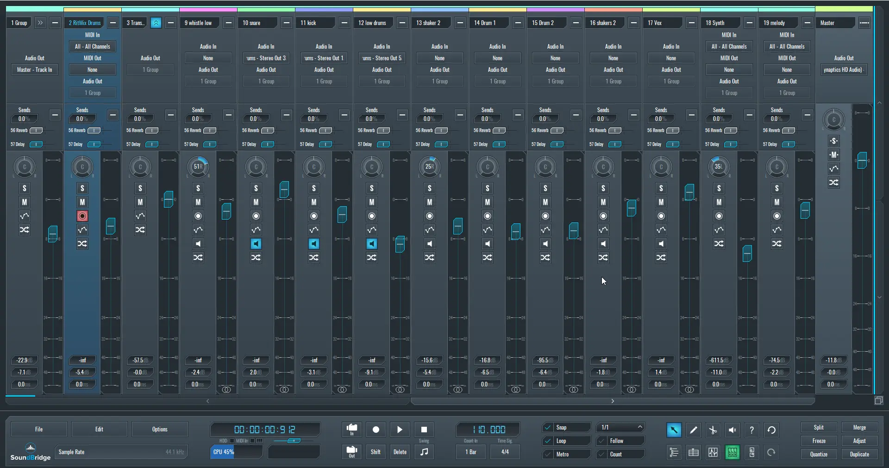Toggle stereo link under 14 Drum 1
Viewport: 889px width, 468px height.
click(x=516, y=390)
